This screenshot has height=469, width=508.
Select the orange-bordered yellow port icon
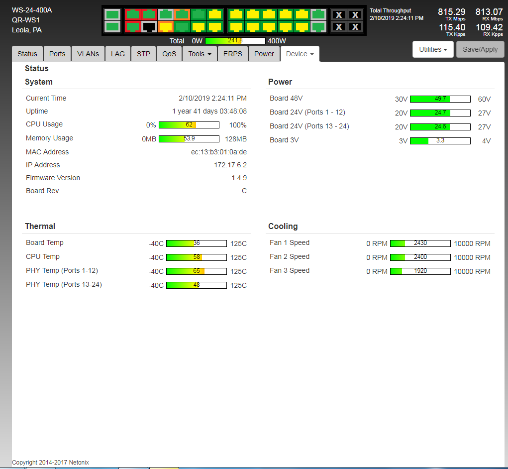click(x=166, y=27)
